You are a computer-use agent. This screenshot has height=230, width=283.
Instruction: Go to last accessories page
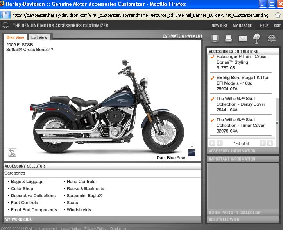[270, 143]
